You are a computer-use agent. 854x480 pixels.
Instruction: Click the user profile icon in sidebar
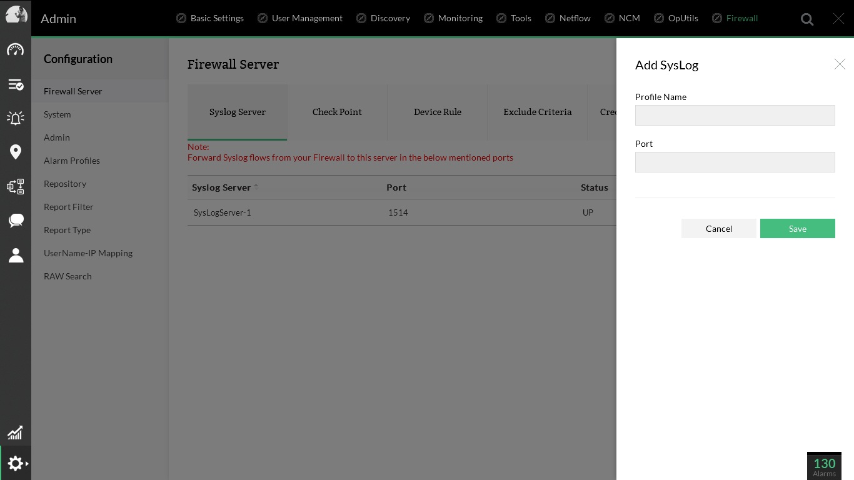(x=16, y=255)
